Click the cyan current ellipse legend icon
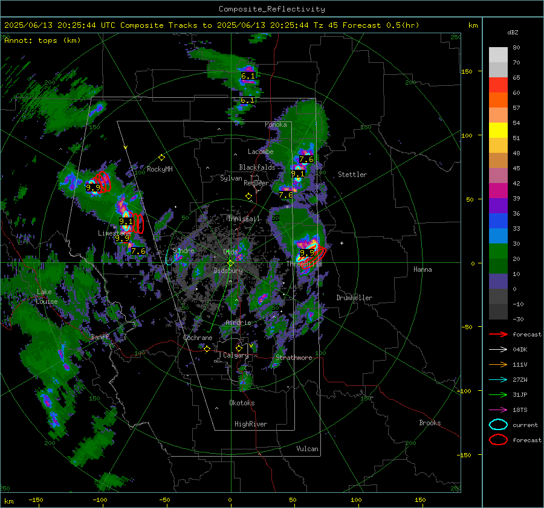Image resolution: width=544 pixels, height=508 pixels. click(x=498, y=425)
